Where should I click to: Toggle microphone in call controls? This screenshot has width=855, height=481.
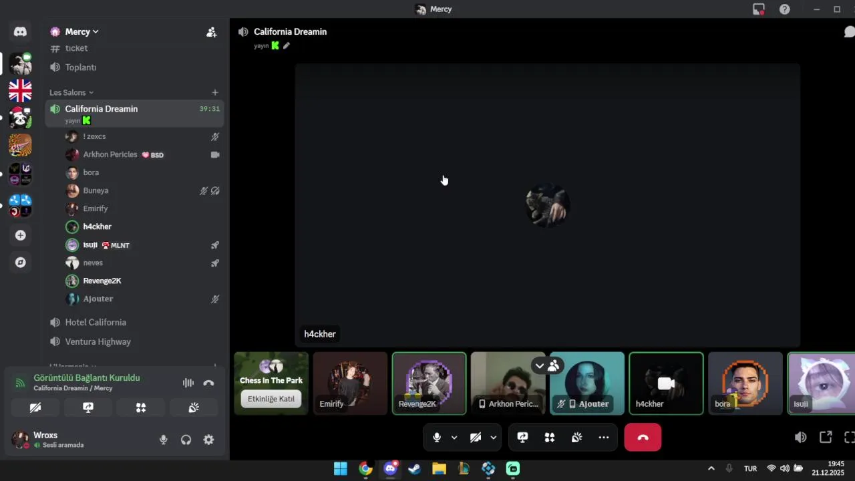click(437, 438)
